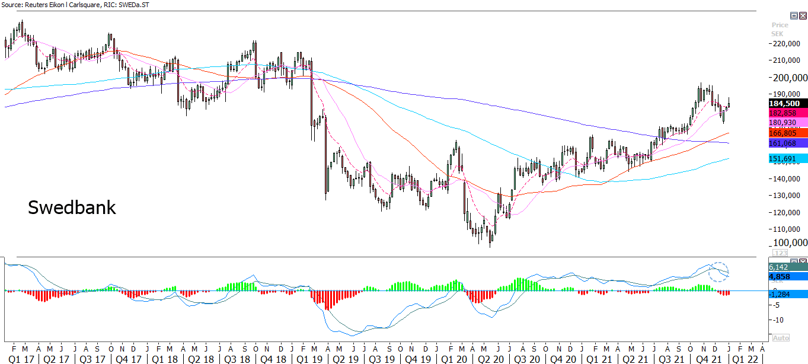
Task: Select the 166,805 orange average label
Action: coord(787,133)
